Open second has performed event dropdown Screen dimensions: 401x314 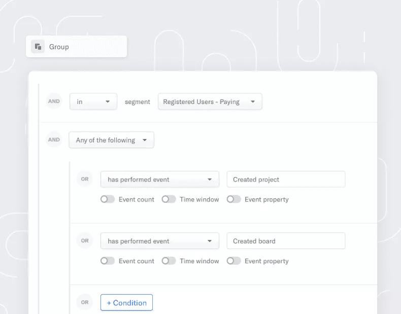pyautogui.click(x=160, y=241)
